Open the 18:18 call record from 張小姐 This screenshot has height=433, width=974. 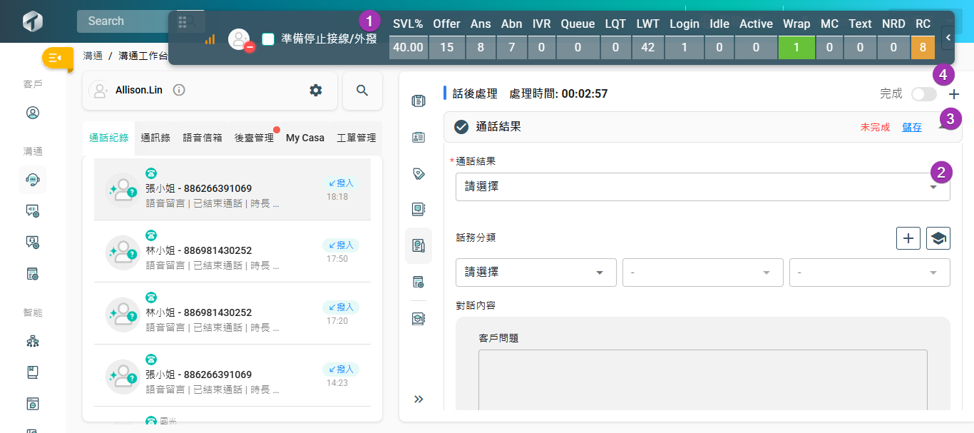click(232, 189)
